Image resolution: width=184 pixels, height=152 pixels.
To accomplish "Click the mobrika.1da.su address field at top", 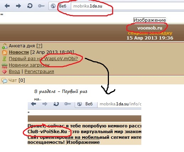I will [x=127, y=6].
